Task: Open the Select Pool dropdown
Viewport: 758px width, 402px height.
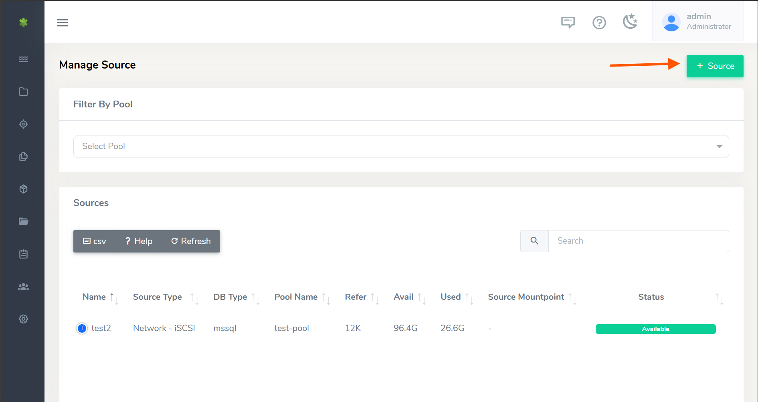Action: pos(401,146)
